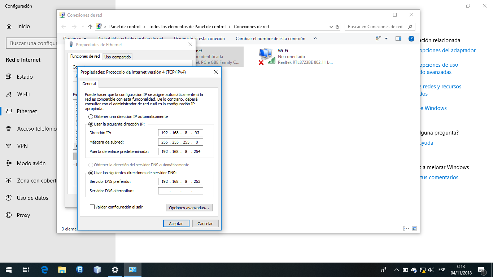Open VPN in the settings sidebar
Viewport: 493px width, 277px height.
coord(22,146)
